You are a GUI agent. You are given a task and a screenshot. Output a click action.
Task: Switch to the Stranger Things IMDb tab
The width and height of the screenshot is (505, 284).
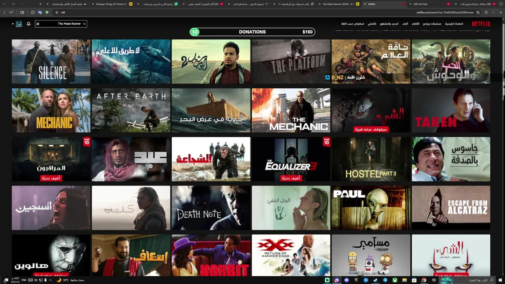point(112,4)
